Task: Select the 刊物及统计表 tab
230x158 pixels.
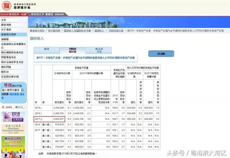Action: point(73,50)
